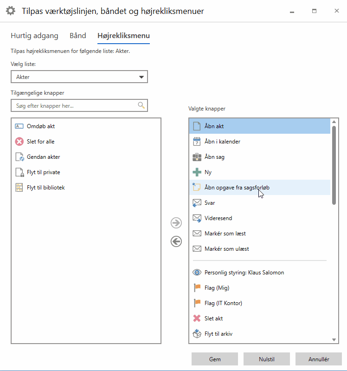Select the Gendan akter entry text

(43, 157)
